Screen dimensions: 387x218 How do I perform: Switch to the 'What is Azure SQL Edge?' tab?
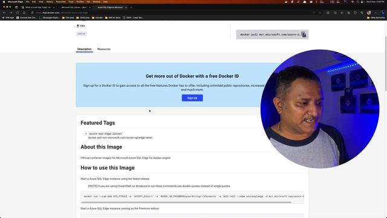pos(38,7)
